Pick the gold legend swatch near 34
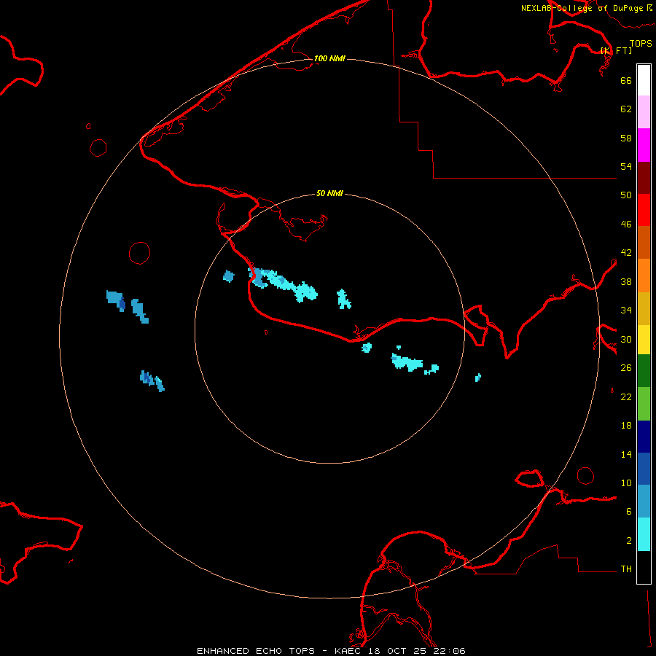The image size is (656, 656). (x=644, y=308)
